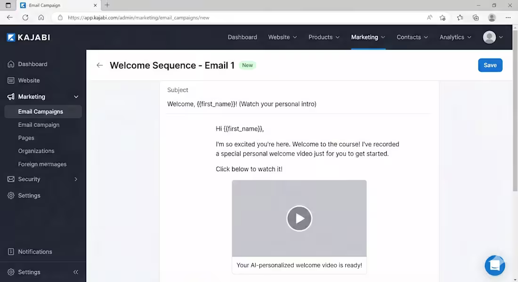Click the Kajabi logo

[28, 37]
